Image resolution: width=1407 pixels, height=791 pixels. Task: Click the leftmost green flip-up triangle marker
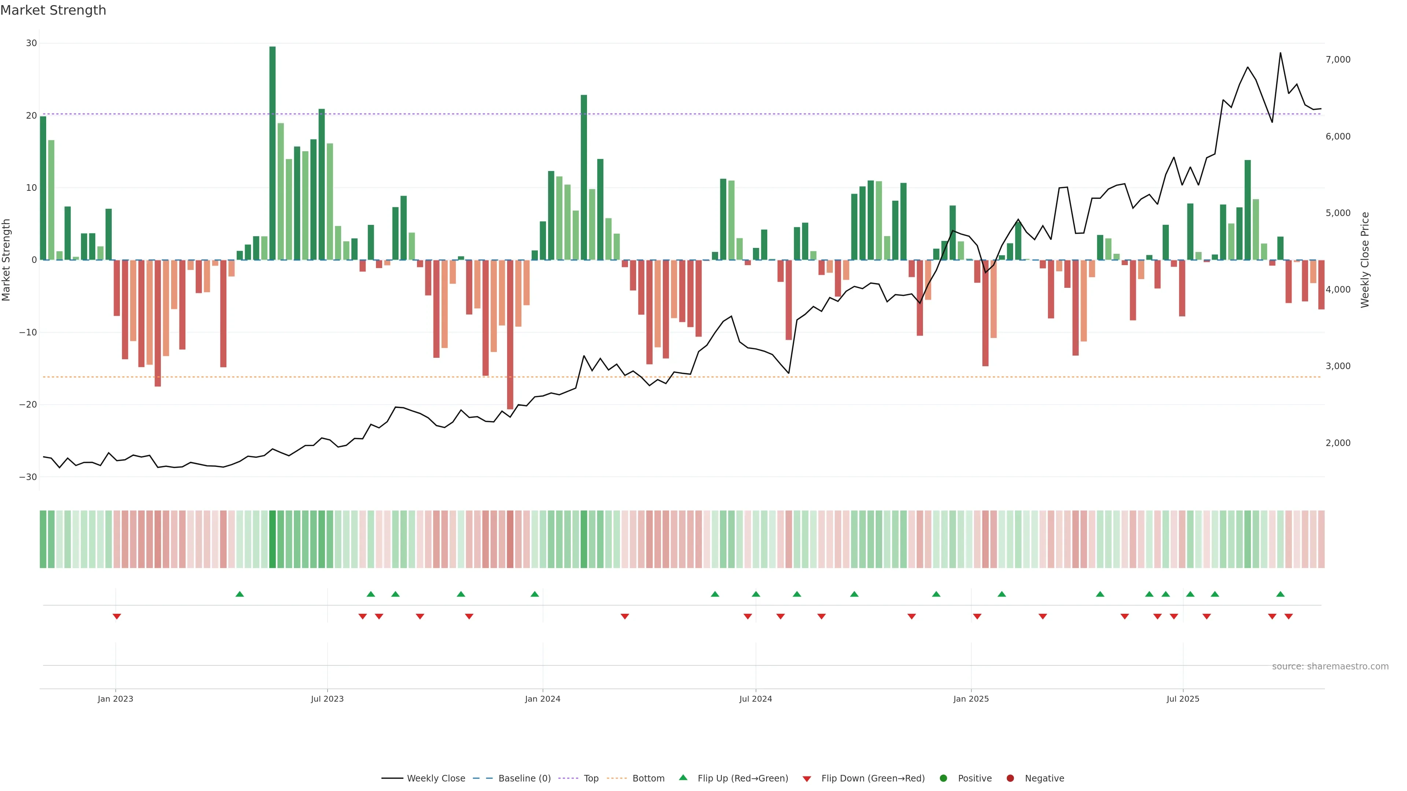239,594
